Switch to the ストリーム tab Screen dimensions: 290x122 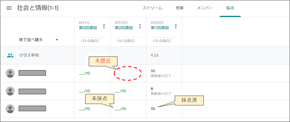[152, 8]
